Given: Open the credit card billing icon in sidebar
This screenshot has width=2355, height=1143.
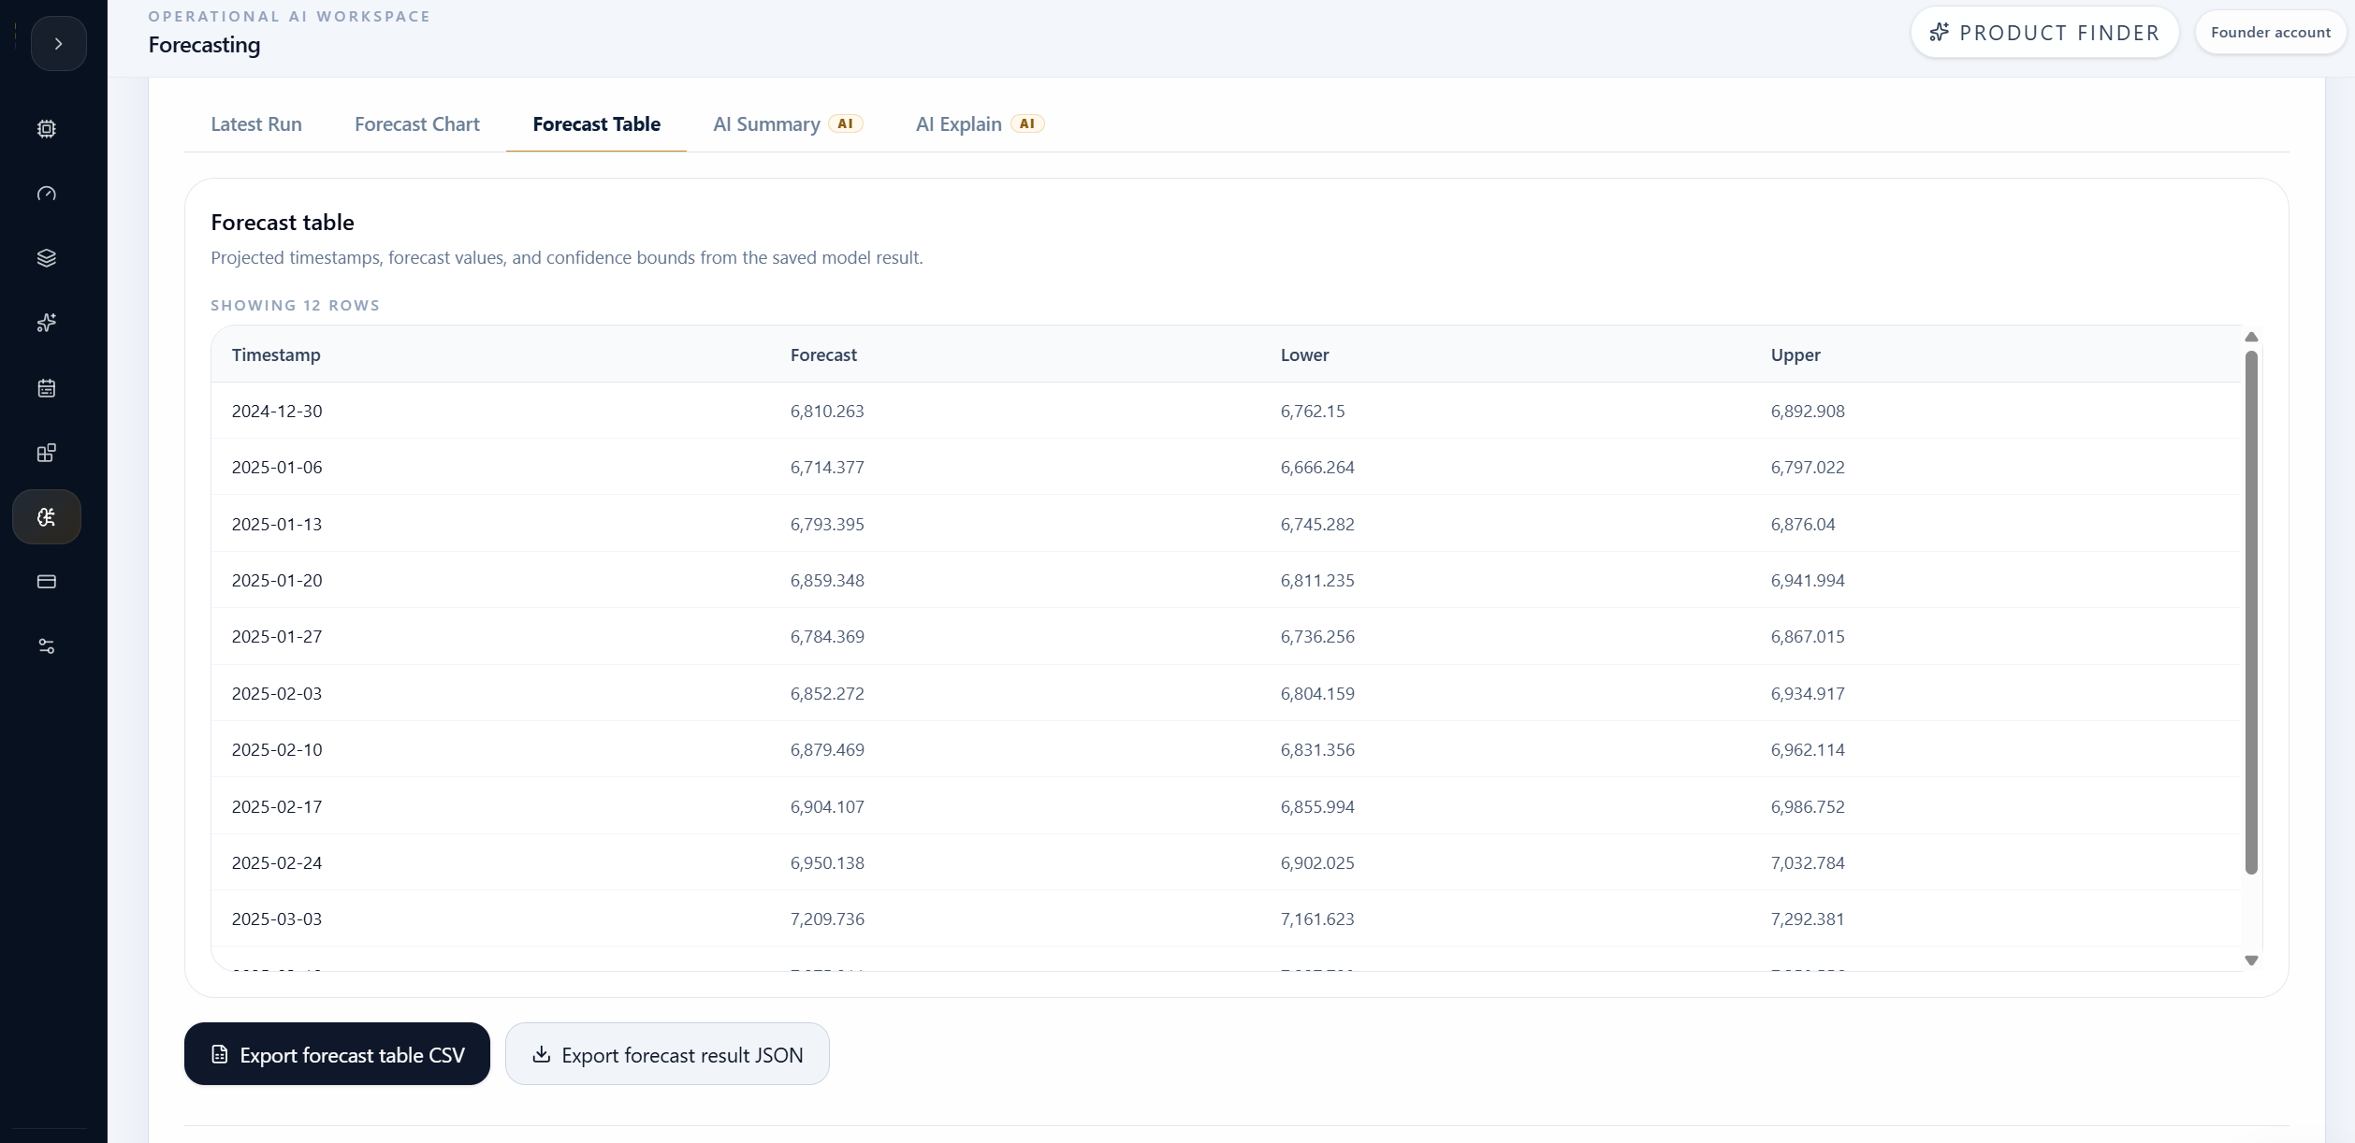Looking at the screenshot, I should click(x=47, y=582).
